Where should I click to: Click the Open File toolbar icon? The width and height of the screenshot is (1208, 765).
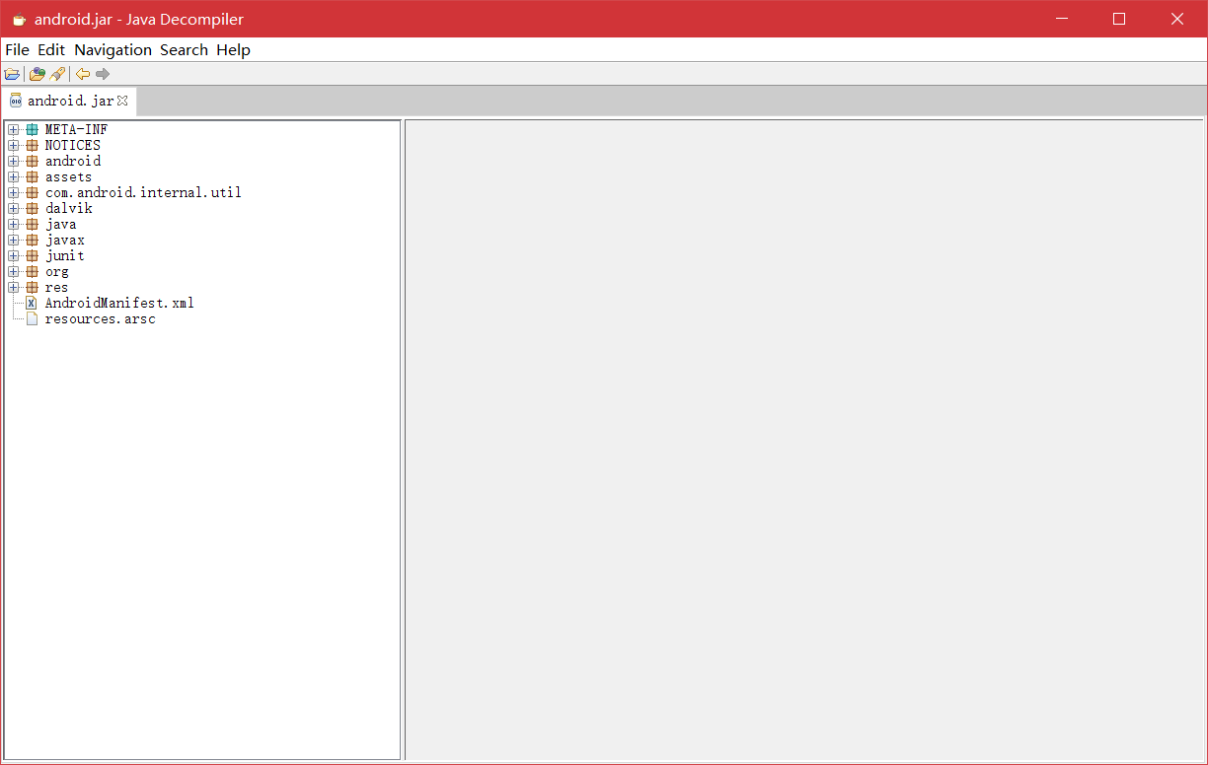pos(12,74)
